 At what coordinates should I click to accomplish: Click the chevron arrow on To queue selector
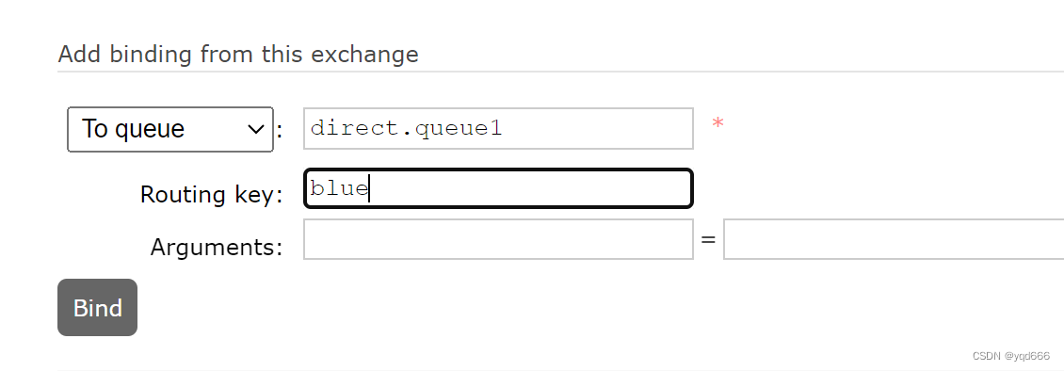[256, 129]
